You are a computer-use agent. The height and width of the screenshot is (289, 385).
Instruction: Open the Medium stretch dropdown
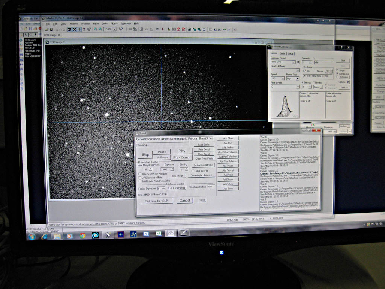coord(349,126)
